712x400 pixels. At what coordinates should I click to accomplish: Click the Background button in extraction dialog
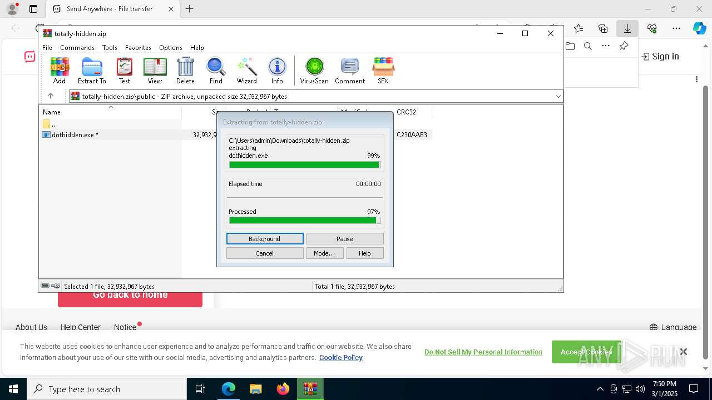click(x=265, y=239)
